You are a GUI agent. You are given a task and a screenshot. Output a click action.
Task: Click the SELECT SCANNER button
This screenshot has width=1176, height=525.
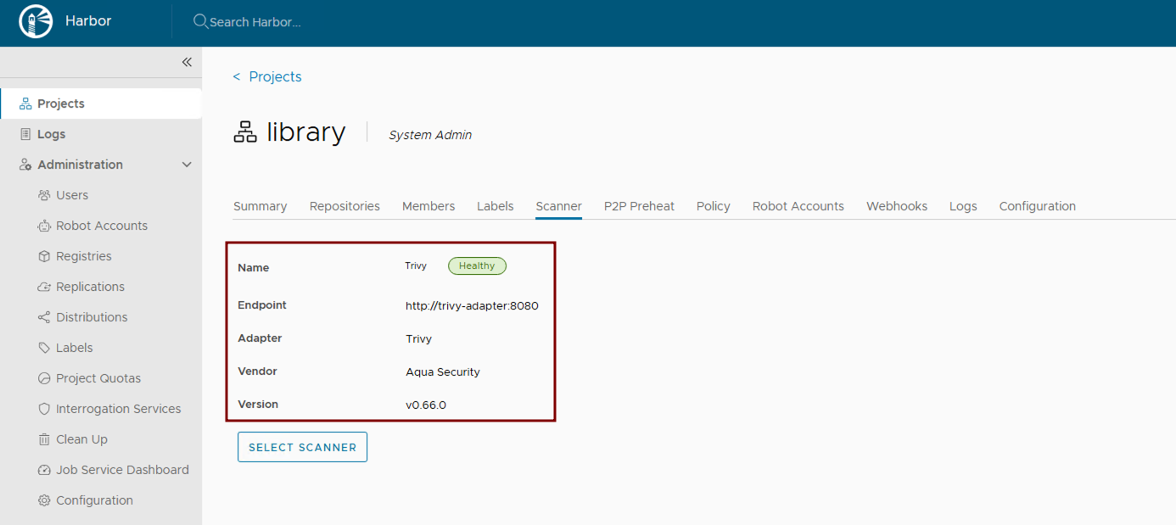[x=302, y=447]
